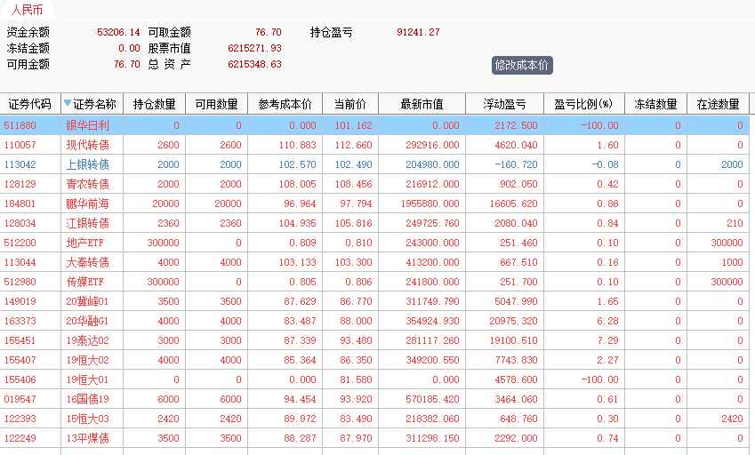Click the 最新市值 column header
755x455 pixels.
(422, 104)
